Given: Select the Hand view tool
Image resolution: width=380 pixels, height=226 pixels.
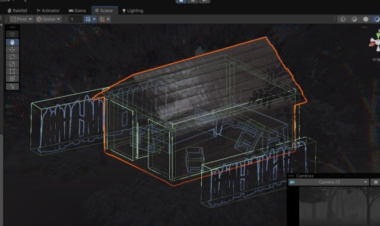Looking at the screenshot, I should [12, 42].
